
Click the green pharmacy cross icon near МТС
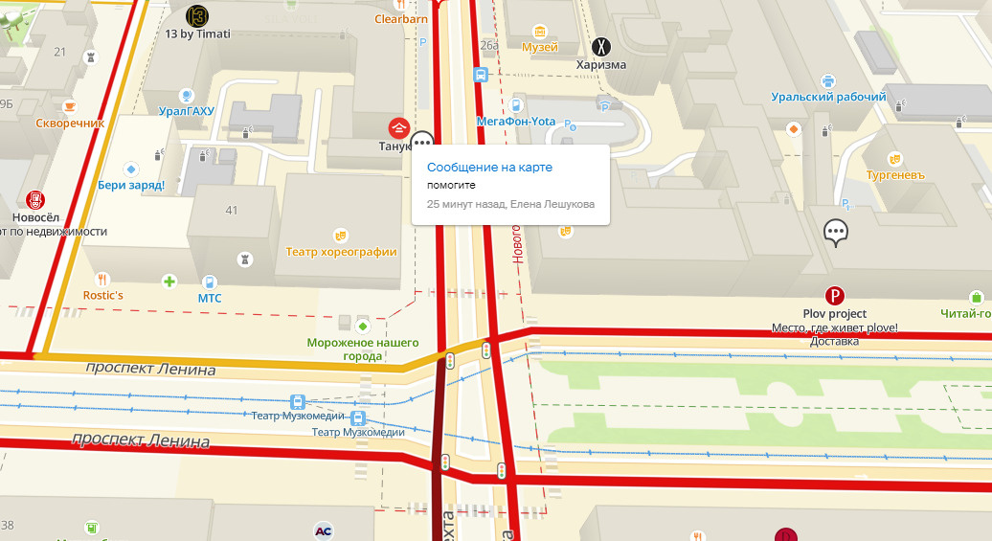[x=169, y=281]
